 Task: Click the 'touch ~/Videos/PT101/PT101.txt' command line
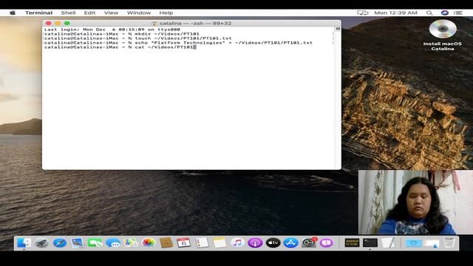coord(138,38)
